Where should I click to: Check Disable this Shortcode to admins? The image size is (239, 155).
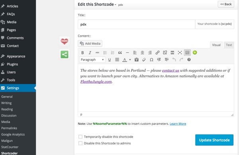tap(80, 143)
